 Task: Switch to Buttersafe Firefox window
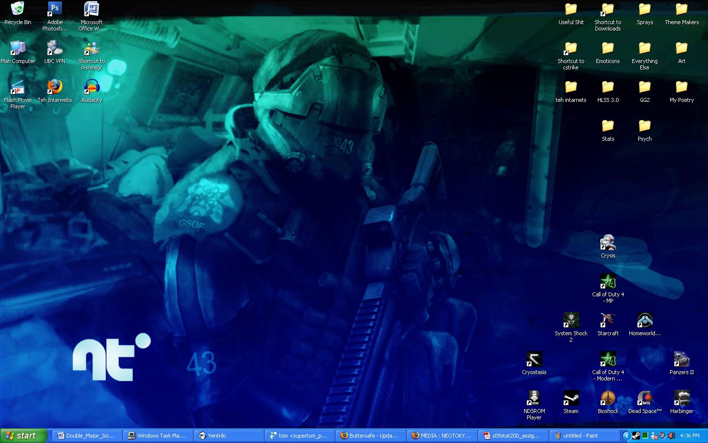click(x=370, y=436)
